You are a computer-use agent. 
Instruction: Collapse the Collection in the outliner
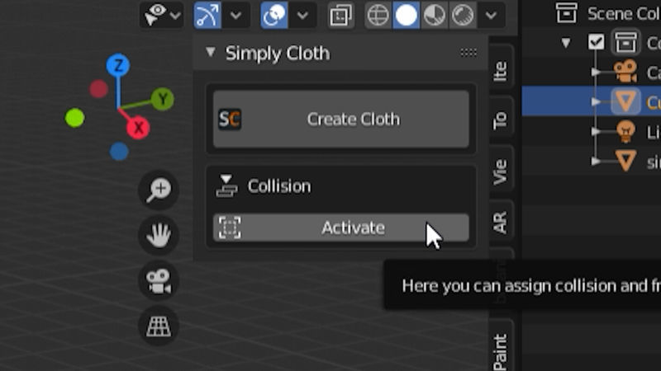(x=566, y=43)
